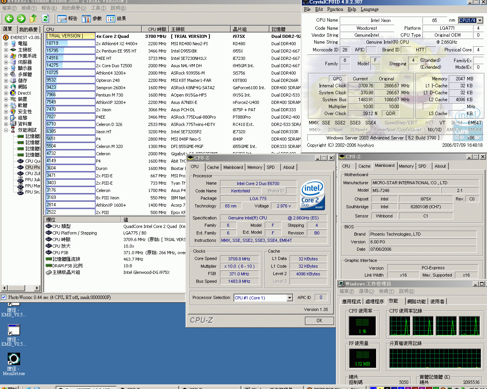Click OK in the CPU-Z window
The width and height of the screenshot is (487, 389).
[319, 321]
